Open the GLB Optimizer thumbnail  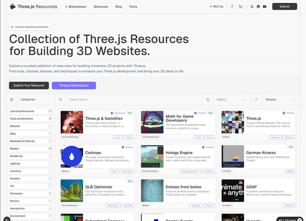(72, 191)
